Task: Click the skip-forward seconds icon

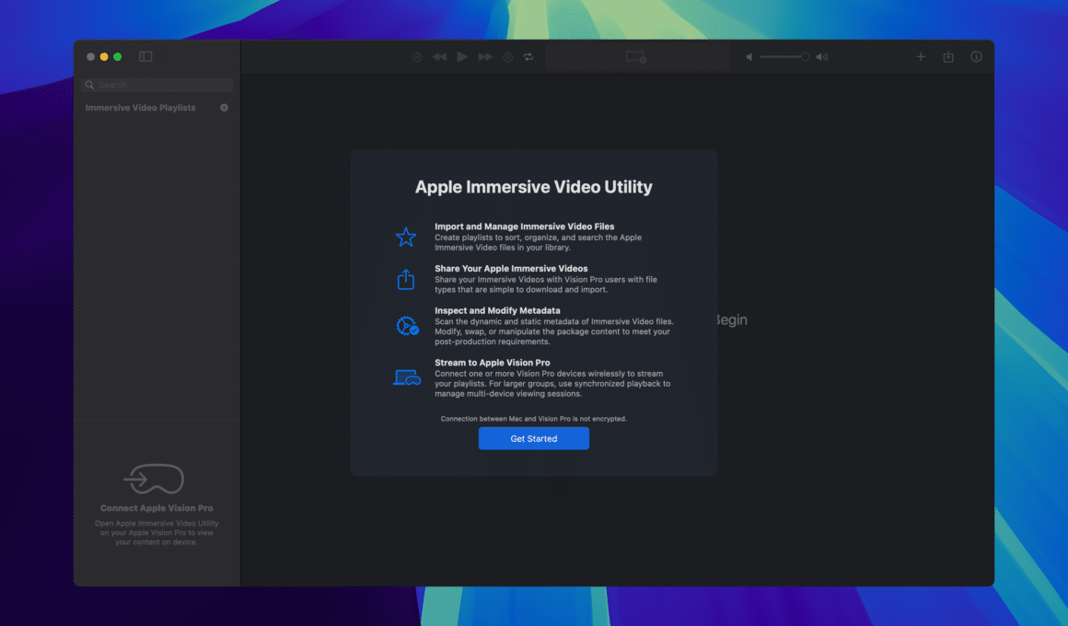Action: [x=507, y=57]
